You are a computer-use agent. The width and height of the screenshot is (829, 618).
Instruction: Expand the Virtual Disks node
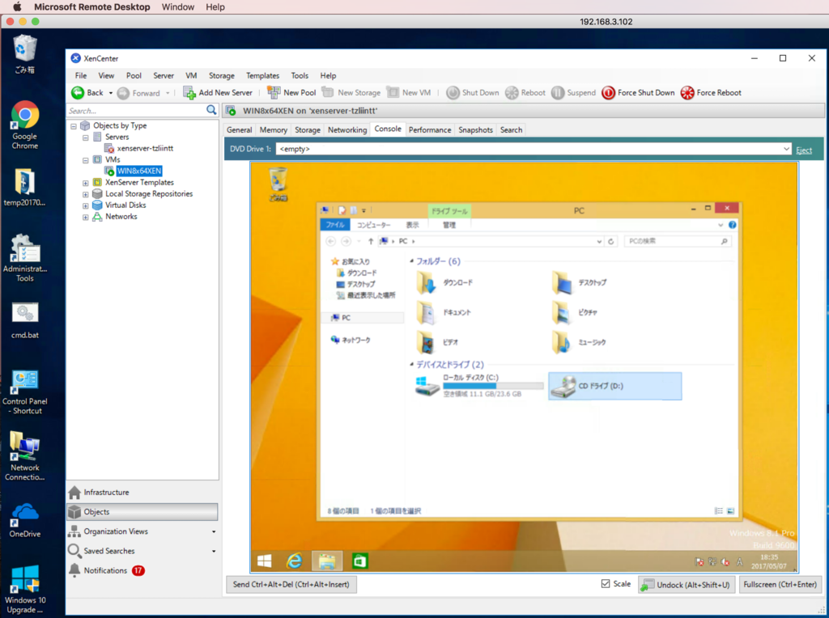tap(85, 205)
